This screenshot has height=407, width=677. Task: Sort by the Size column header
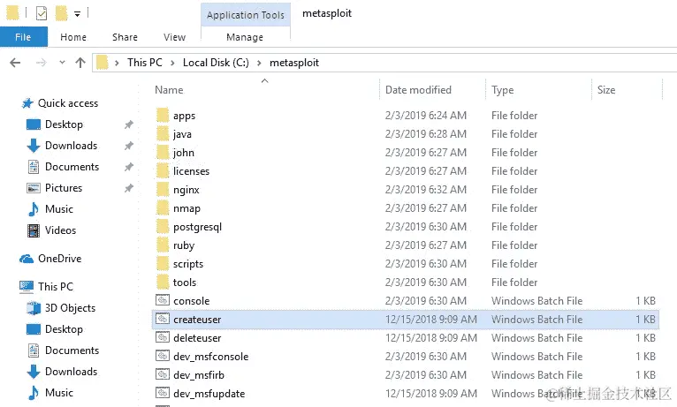click(606, 90)
